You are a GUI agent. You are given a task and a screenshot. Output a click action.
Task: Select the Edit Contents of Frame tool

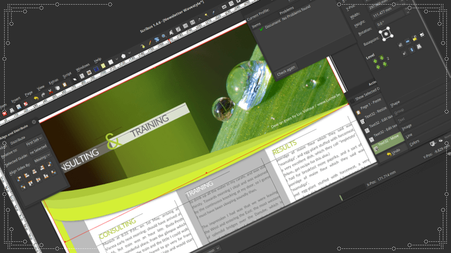[171, 33]
